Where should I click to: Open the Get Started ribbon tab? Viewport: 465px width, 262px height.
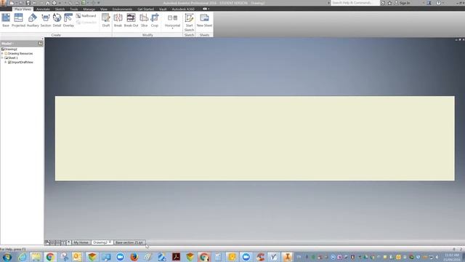(145, 9)
